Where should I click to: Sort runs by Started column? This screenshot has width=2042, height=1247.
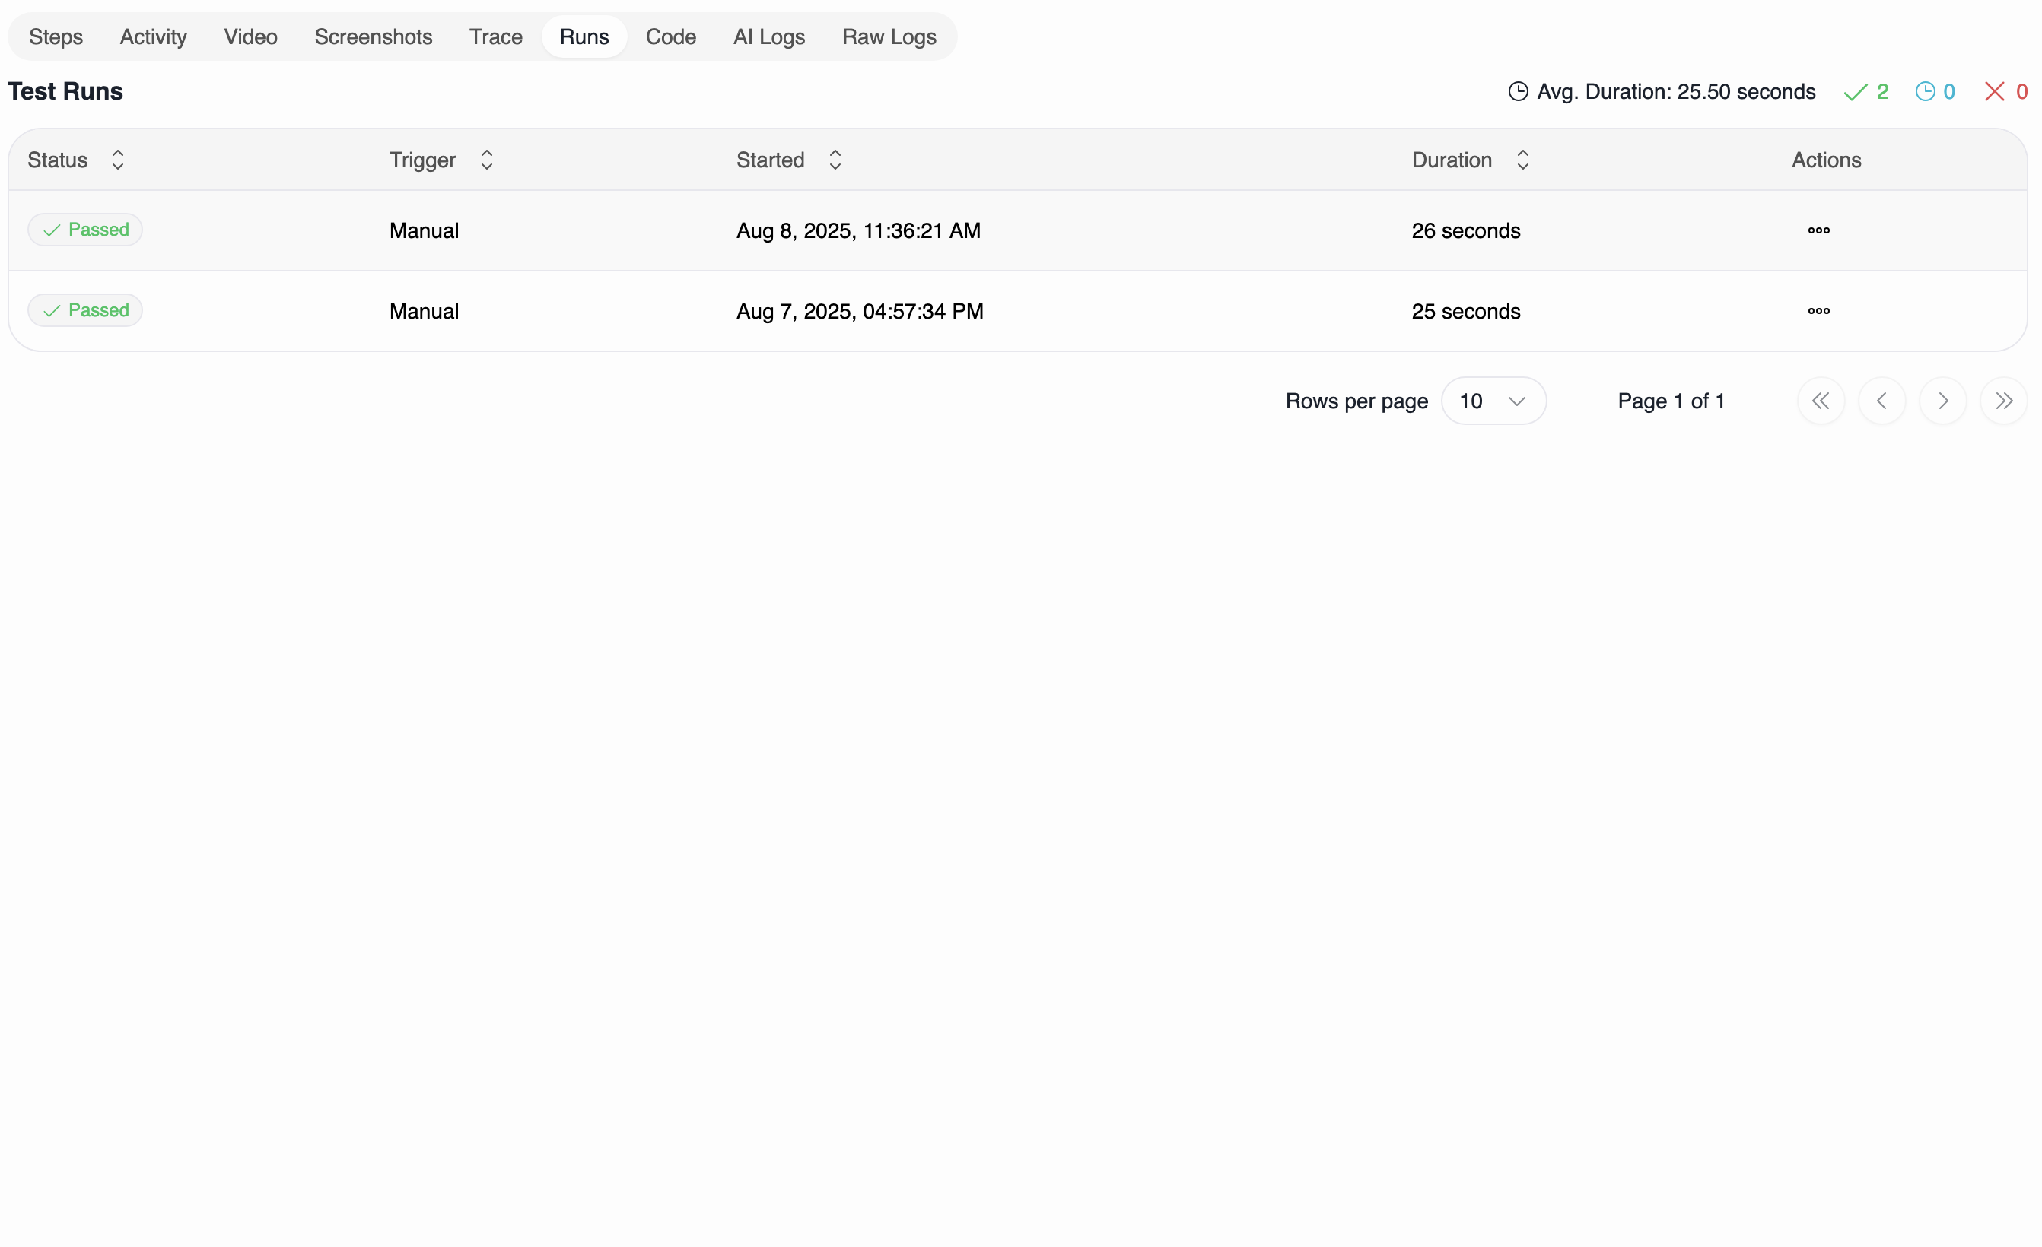click(x=835, y=160)
